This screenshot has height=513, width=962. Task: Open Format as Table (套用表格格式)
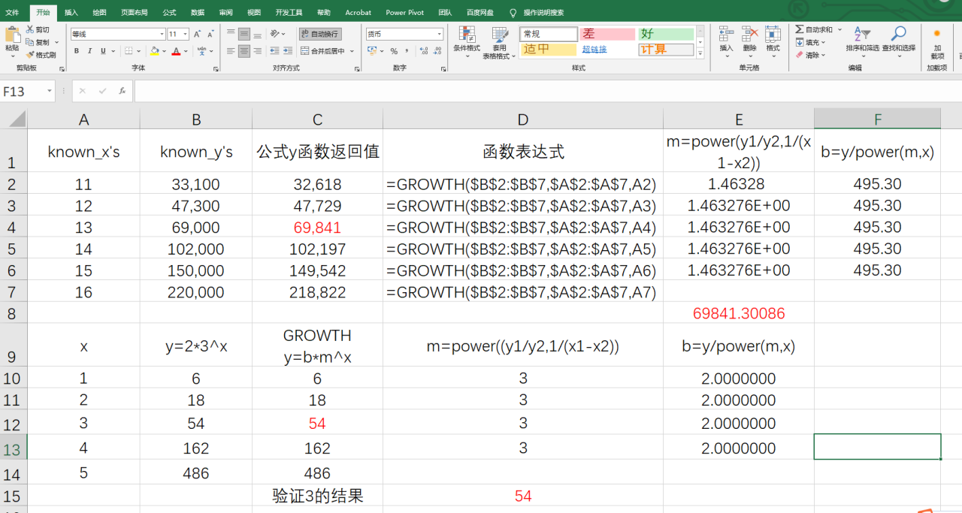[x=499, y=43]
